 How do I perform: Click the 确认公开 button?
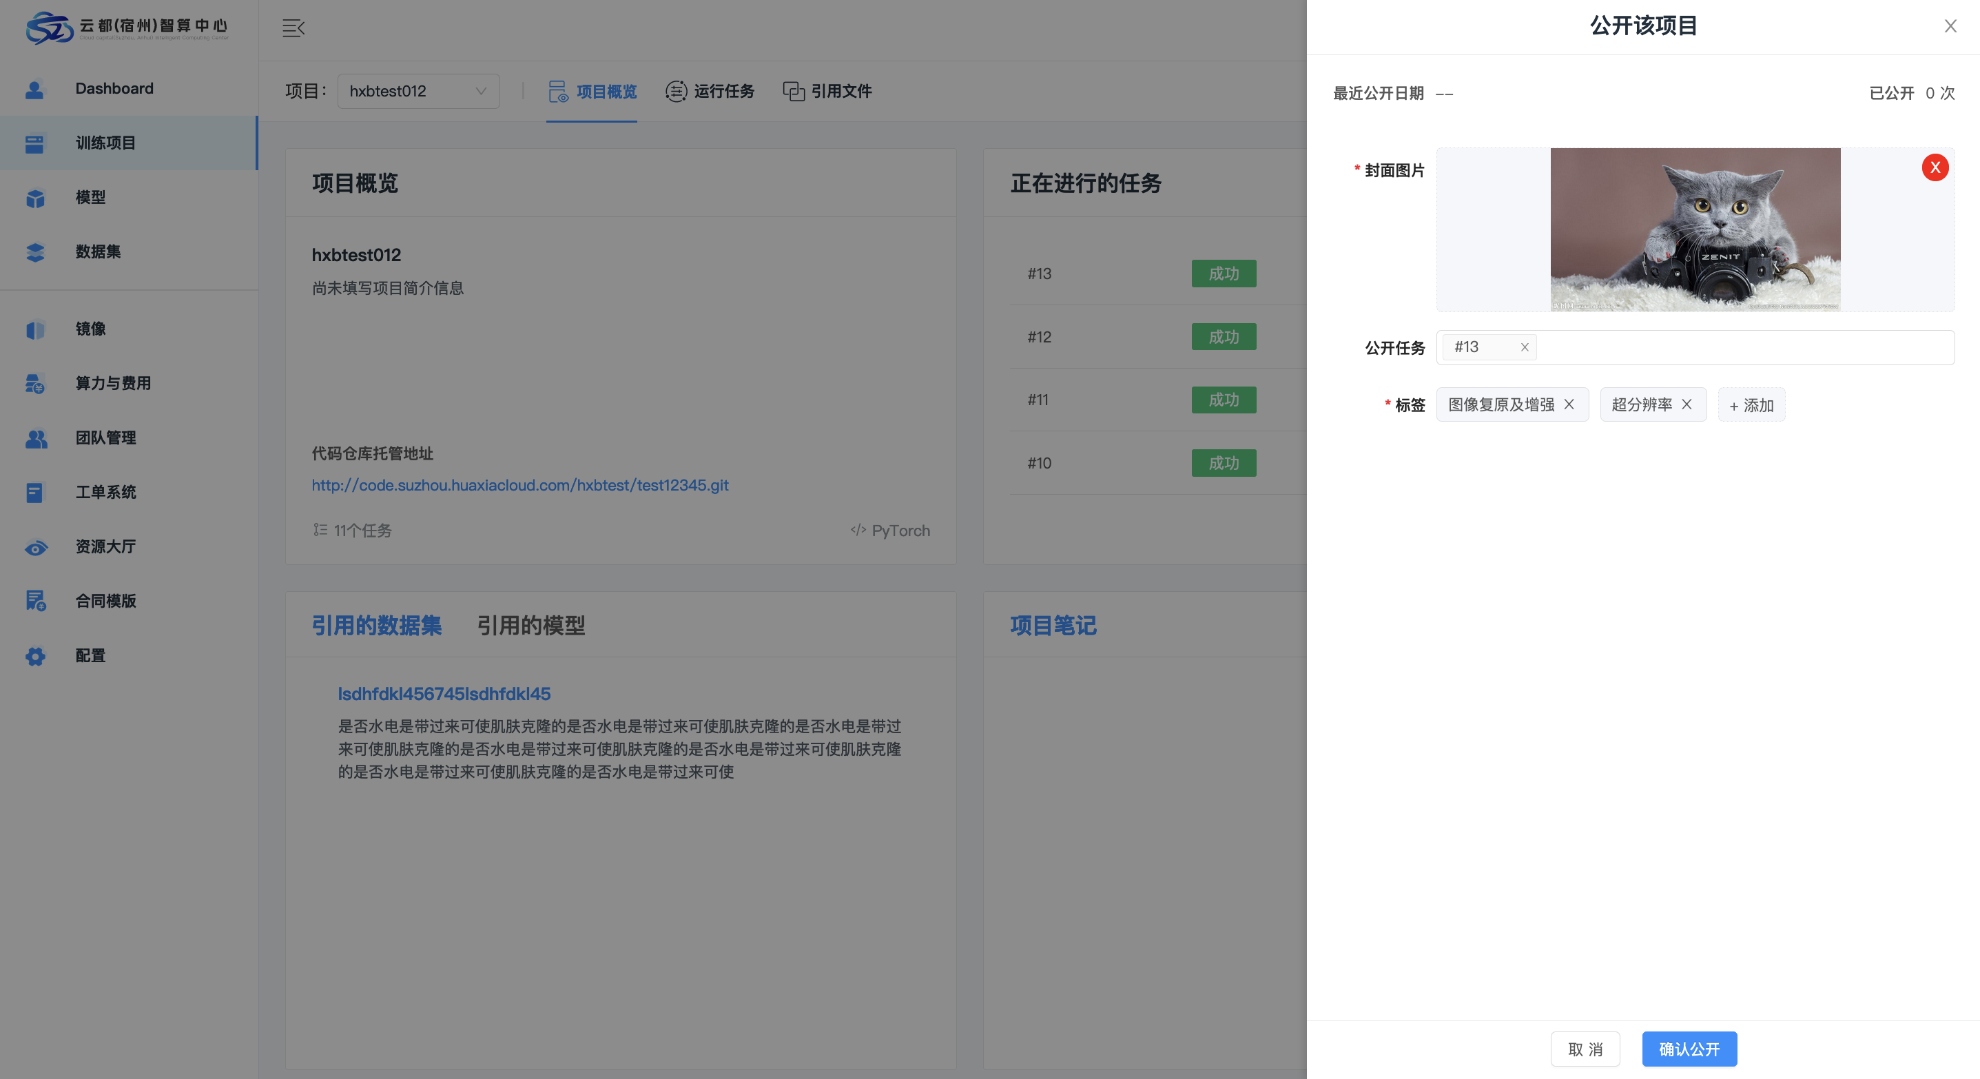point(1689,1049)
